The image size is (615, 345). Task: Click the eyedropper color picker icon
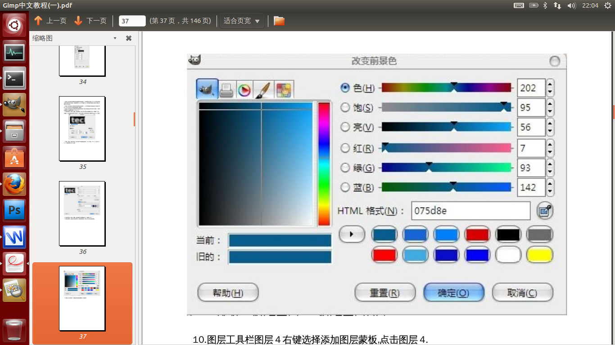(x=545, y=211)
